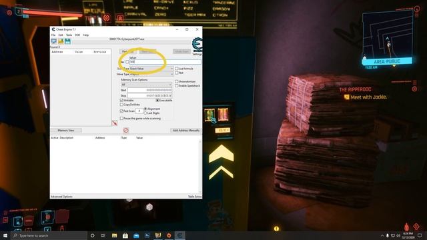Open the Help menu

86,35
